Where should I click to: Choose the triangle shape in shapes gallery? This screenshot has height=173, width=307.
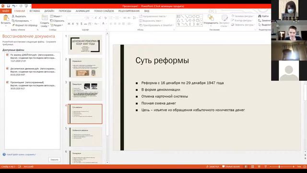click(178, 20)
